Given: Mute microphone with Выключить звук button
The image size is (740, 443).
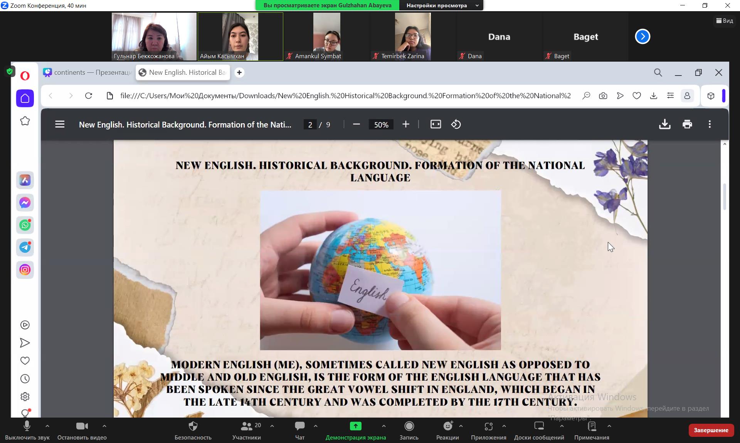Looking at the screenshot, I should 27,426.
